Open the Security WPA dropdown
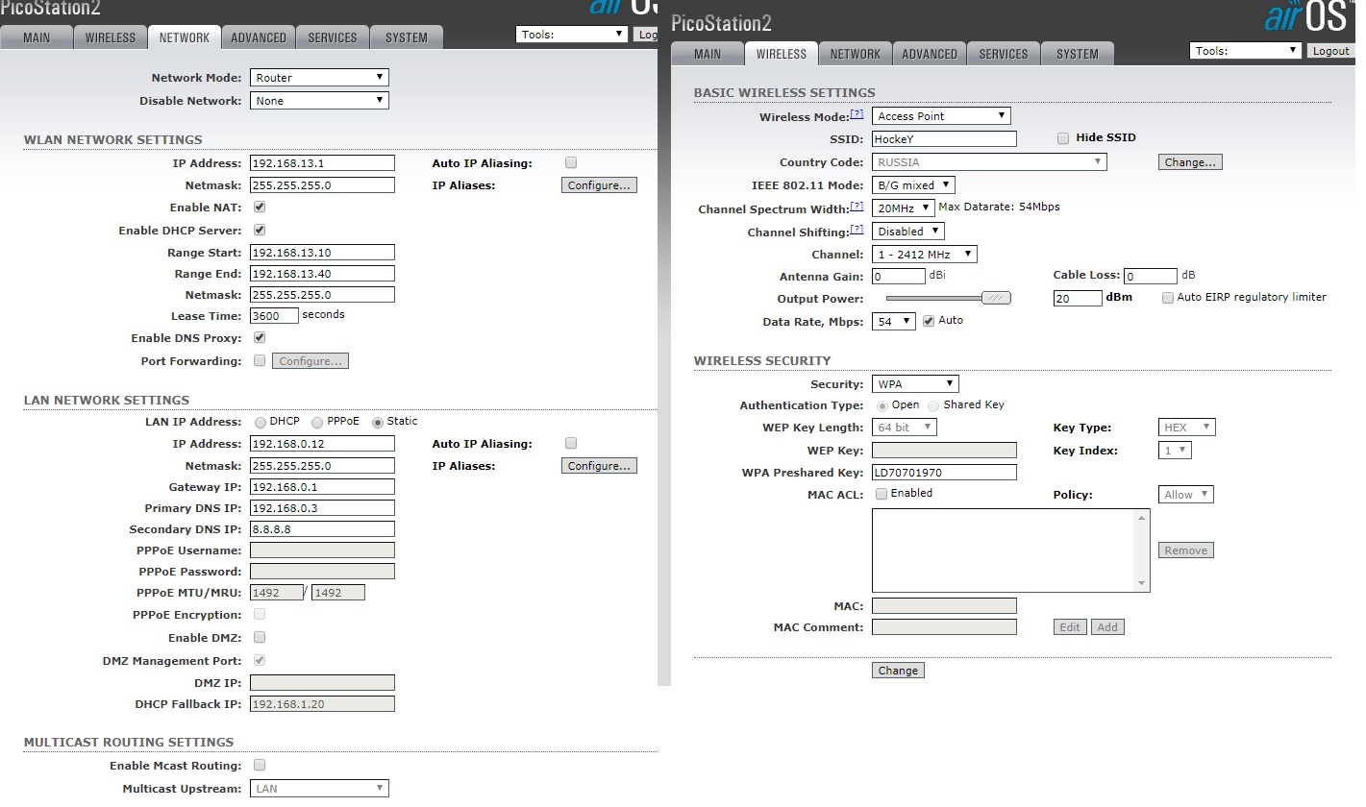 pyautogui.click(x=915, y=384)
